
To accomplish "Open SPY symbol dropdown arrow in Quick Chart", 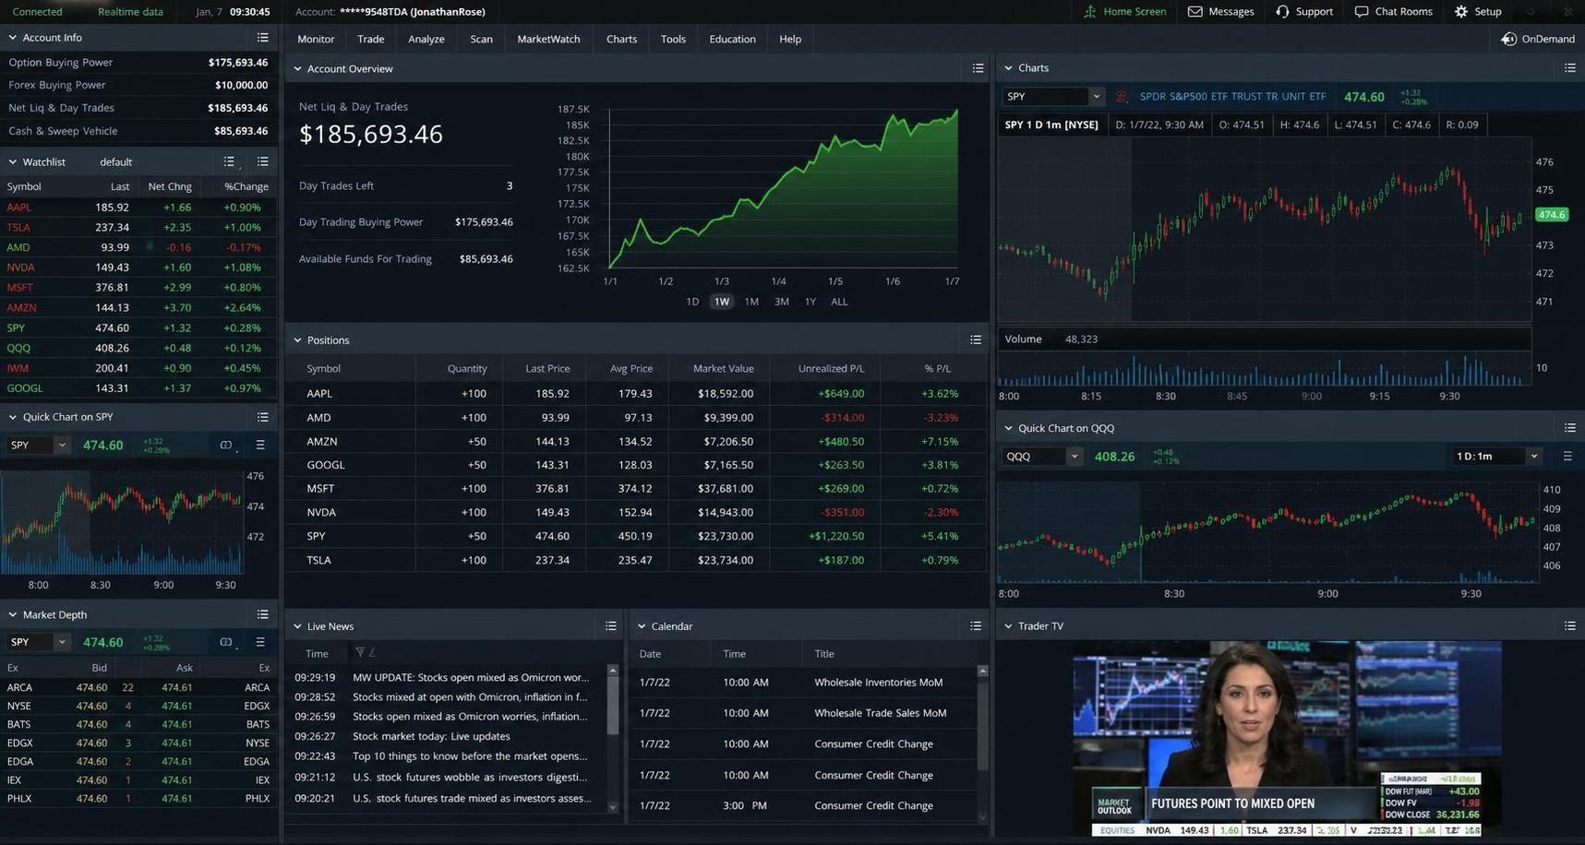I will click(x=62, y=446).
